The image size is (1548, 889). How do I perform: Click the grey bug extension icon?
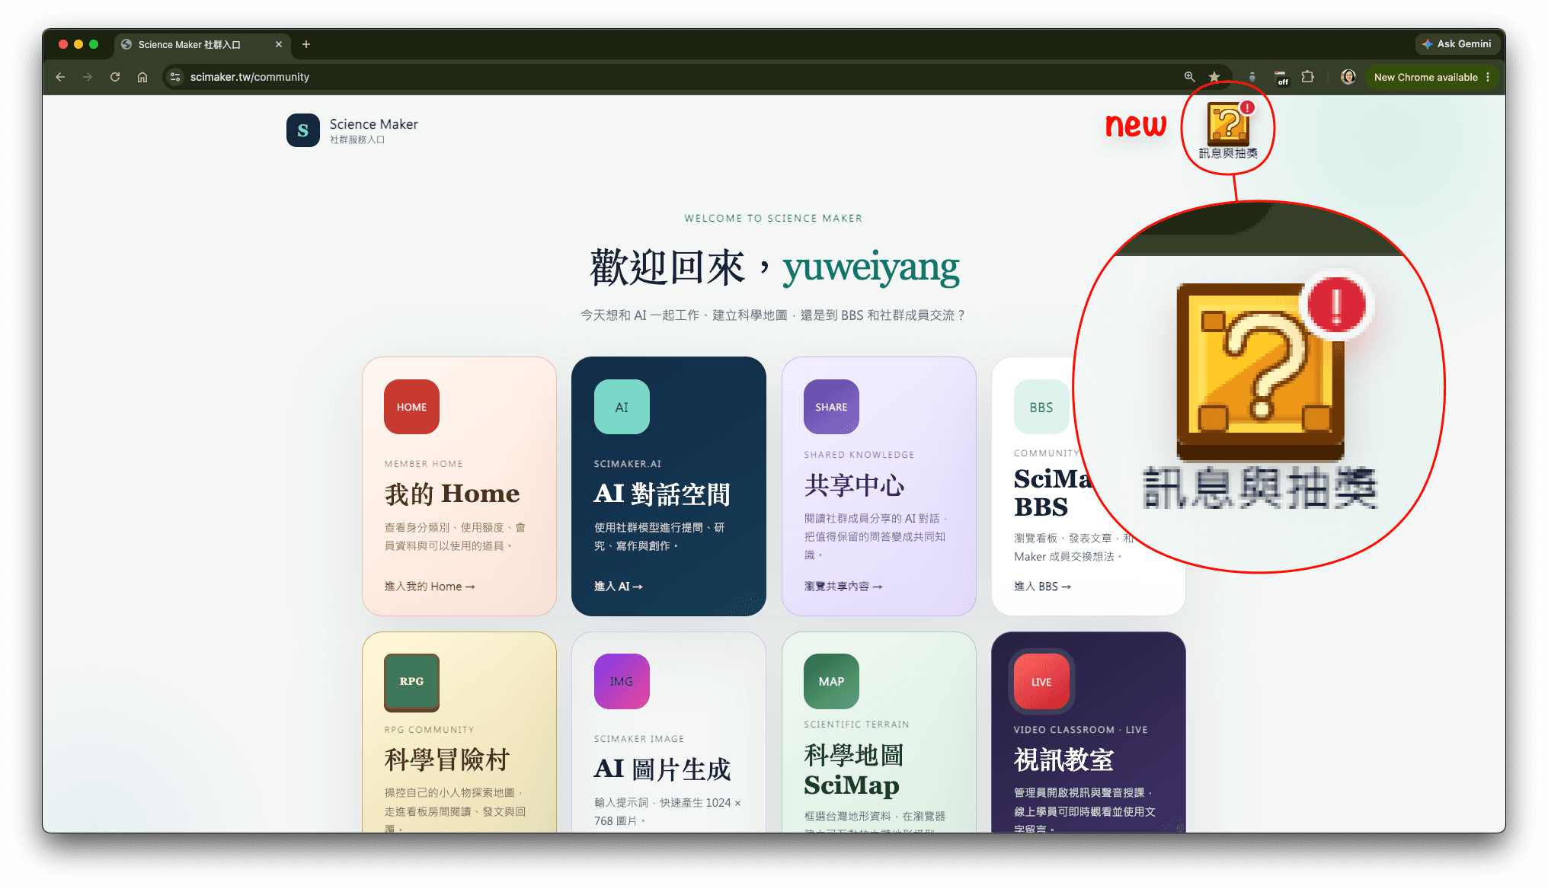click(1252, 77)
